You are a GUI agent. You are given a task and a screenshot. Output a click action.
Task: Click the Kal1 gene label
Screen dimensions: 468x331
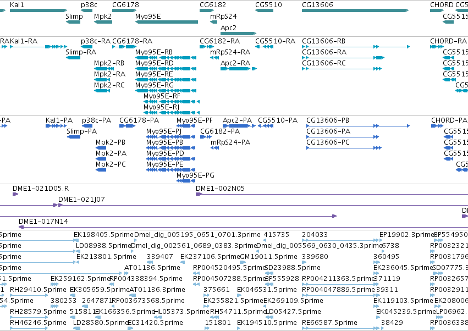point(16,5)
